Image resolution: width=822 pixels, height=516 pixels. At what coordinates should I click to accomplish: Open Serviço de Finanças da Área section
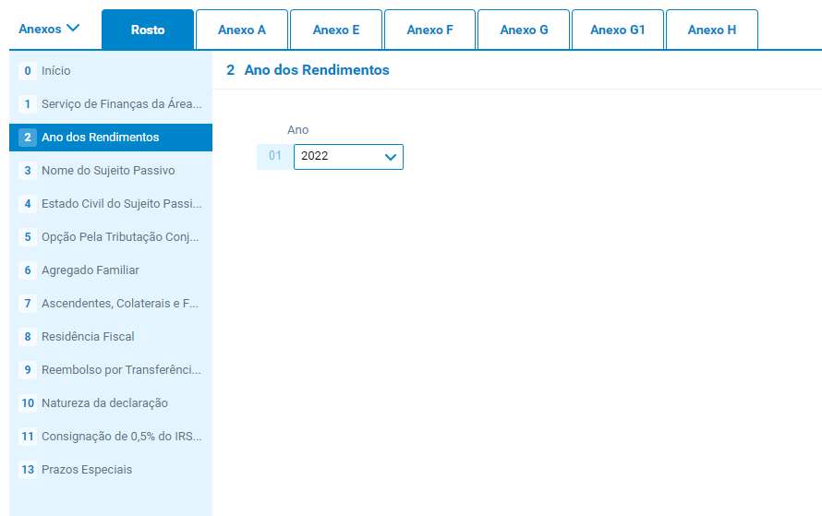click(x=111, y=103)
